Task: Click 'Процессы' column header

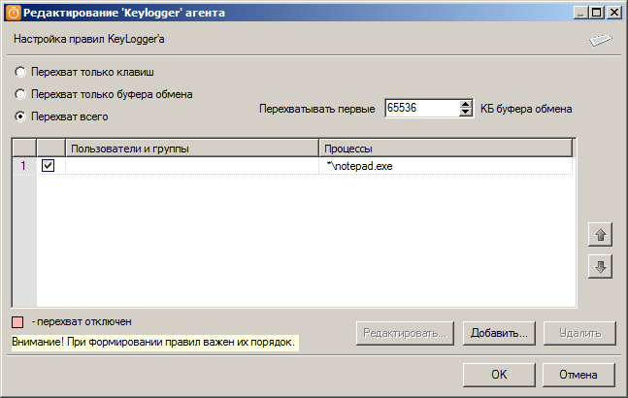Action: [x=445, y=148]
